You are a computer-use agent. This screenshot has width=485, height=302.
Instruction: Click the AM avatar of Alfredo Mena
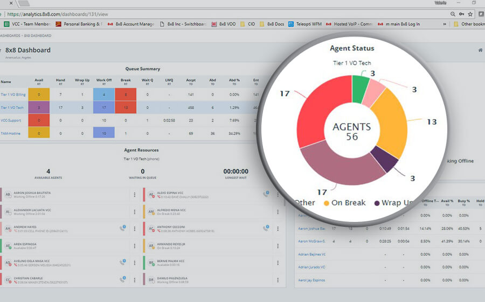point(151,212)
